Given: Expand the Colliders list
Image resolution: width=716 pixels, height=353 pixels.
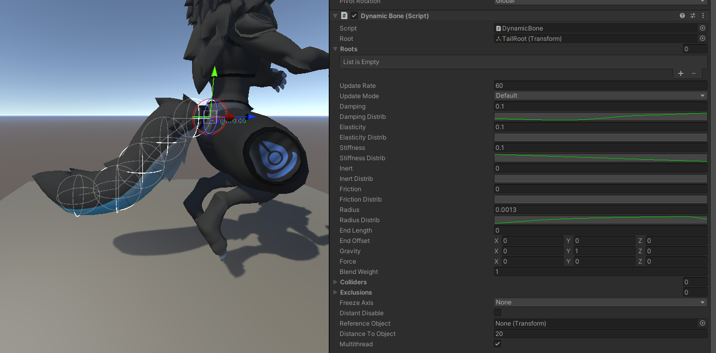Looking at the screenshot, I should click(x=335, y=282).
